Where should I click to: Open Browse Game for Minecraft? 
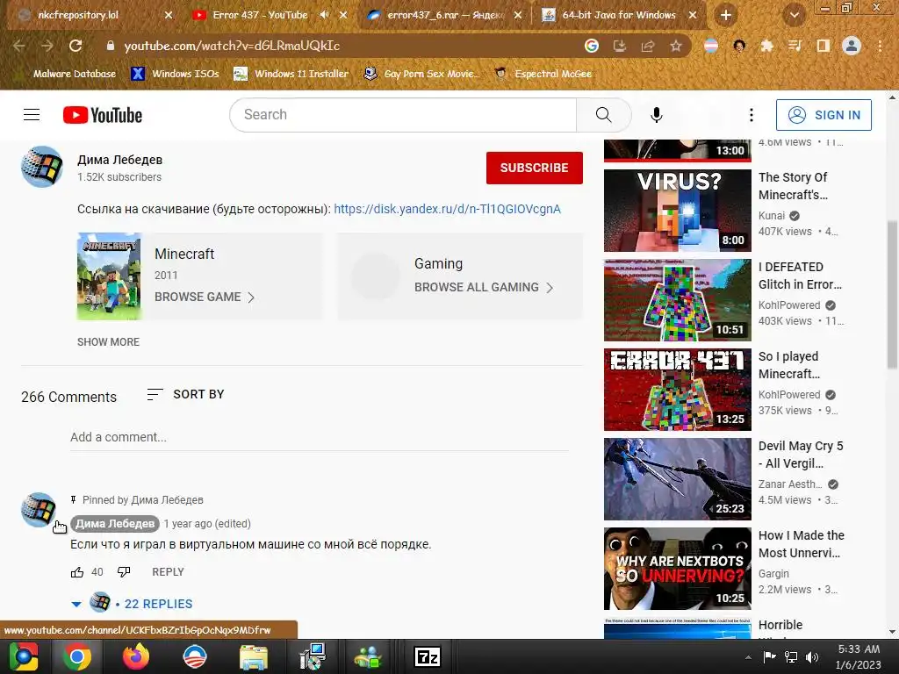coord(204,297)
